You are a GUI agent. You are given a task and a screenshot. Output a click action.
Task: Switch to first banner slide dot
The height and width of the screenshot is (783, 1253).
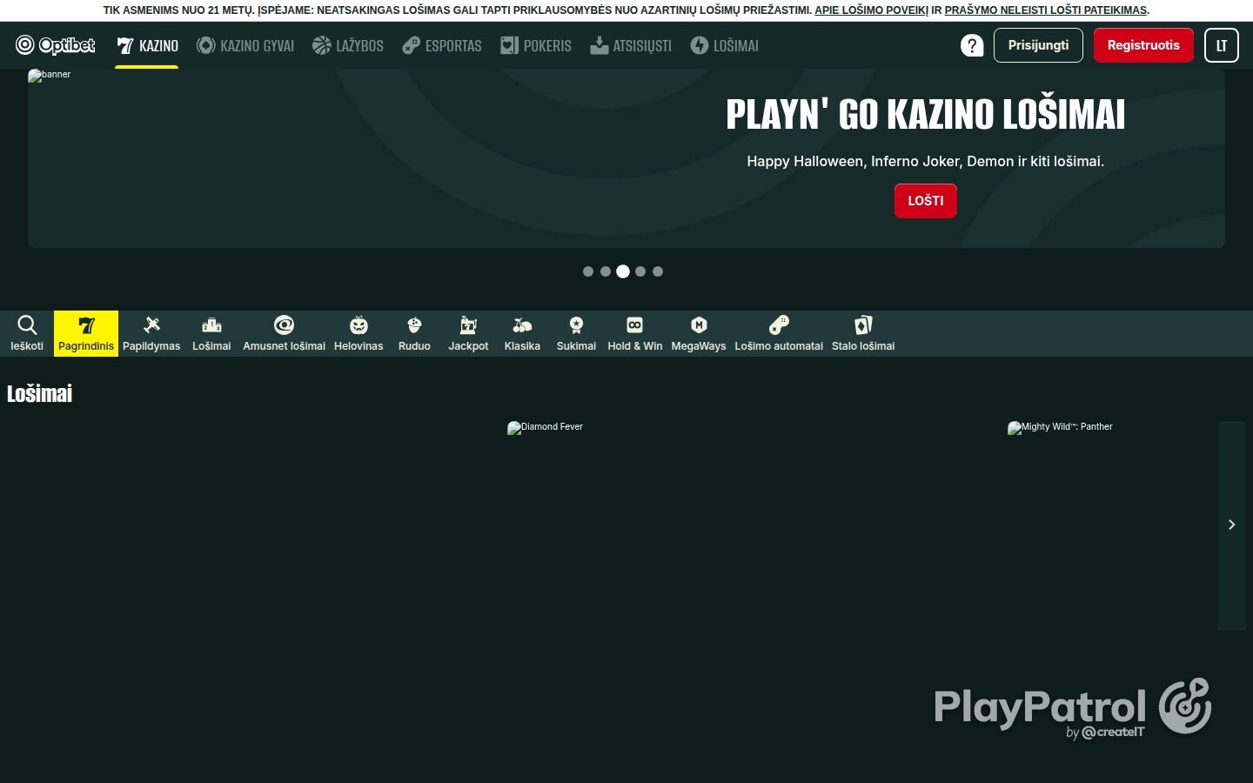click(x=588, y=271)
